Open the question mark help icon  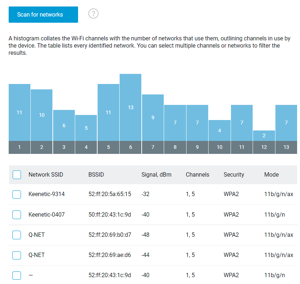click(93, 14)
